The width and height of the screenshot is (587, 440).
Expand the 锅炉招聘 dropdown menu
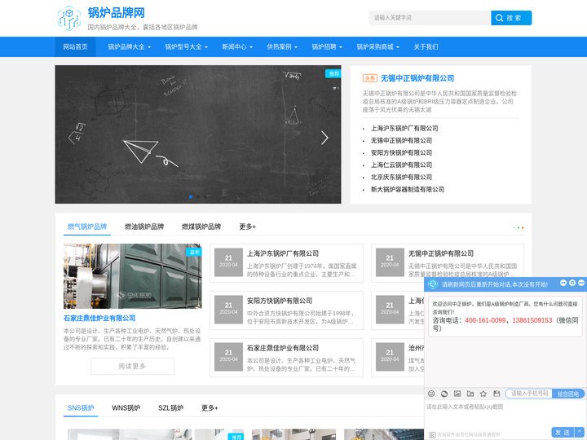tap(327, 46)
